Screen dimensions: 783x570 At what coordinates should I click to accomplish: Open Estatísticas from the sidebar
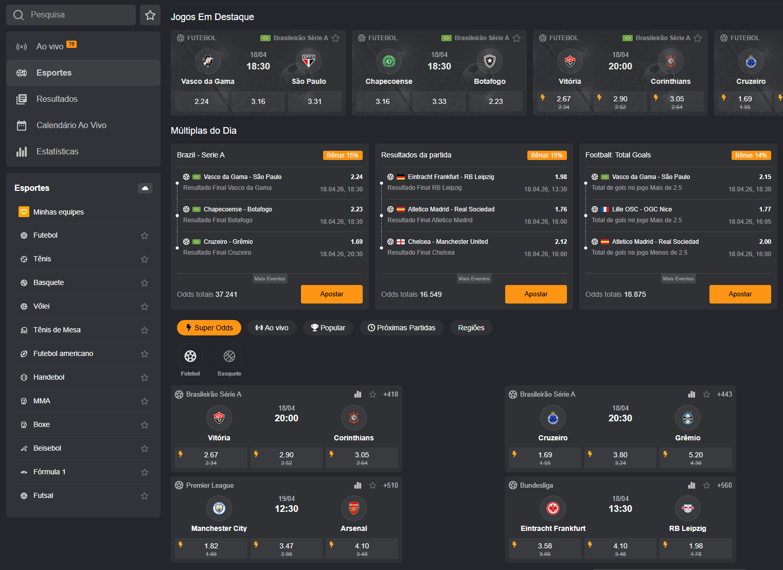point(57,151)
